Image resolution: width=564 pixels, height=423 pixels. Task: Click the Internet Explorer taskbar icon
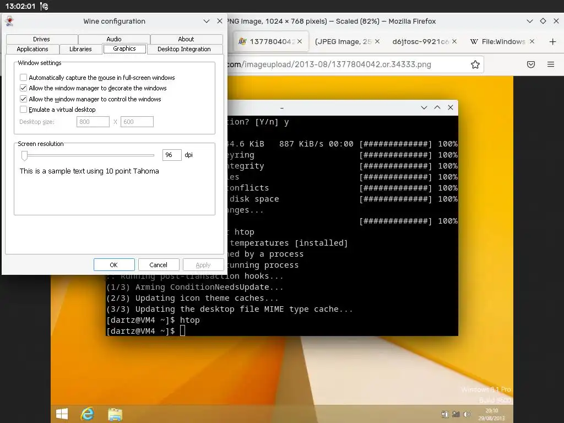88,414
